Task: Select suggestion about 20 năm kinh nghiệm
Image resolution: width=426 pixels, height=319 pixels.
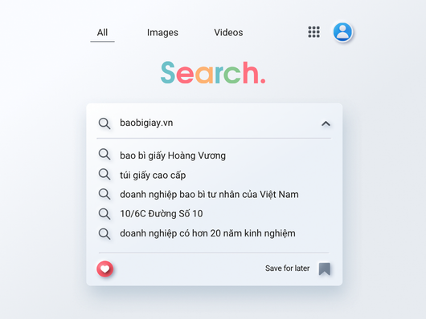Action: pos(207,233)
